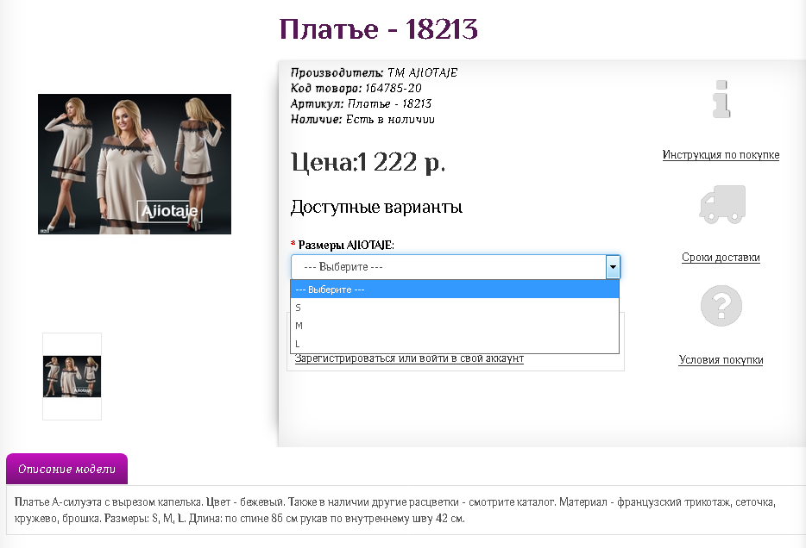806x548 pixels.
Task: Open the "Инструкция по покупке" link
Action: pos(721,155)
